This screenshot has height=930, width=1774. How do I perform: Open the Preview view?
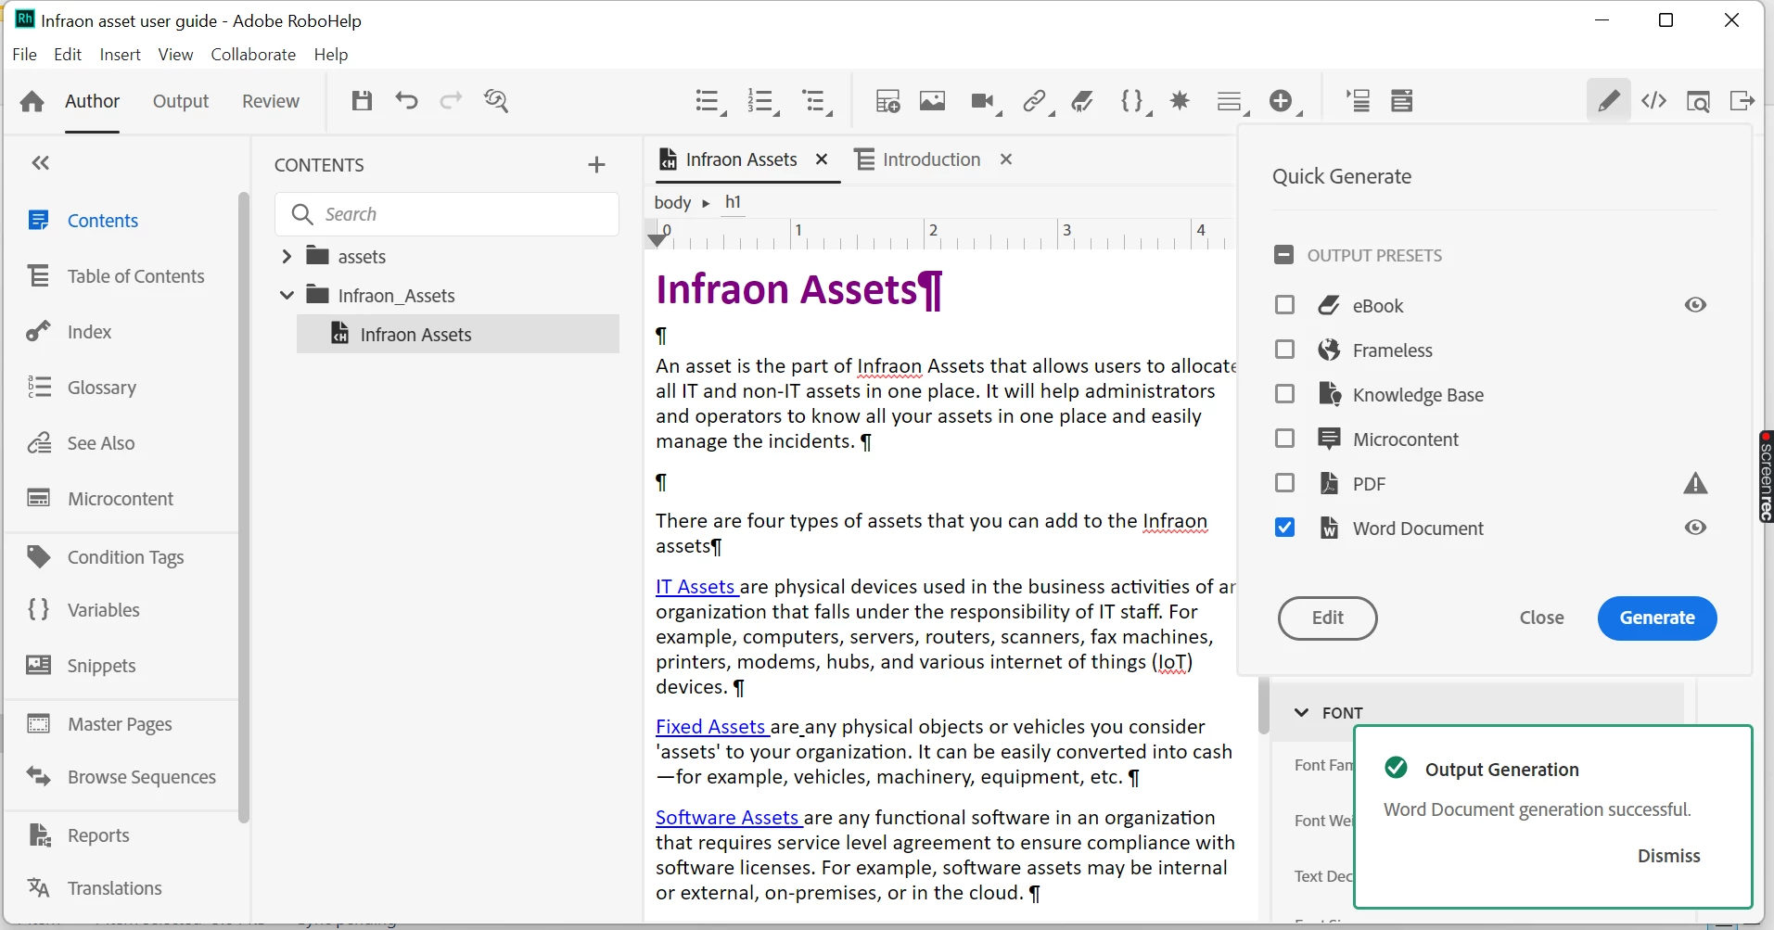(x=1698, y=101)
